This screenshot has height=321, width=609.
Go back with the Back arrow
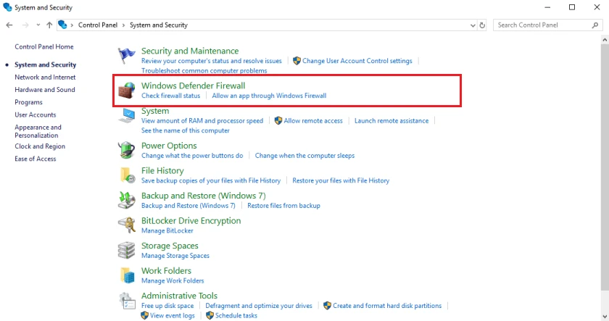click(x=9, y=25)
